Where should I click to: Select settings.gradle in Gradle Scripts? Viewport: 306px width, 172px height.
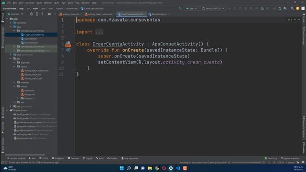coord(31,134)
